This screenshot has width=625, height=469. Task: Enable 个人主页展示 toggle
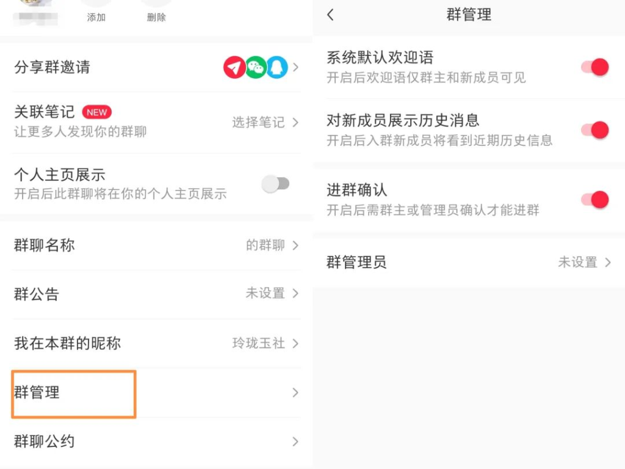pyautogui.click(x=275, y=183)
